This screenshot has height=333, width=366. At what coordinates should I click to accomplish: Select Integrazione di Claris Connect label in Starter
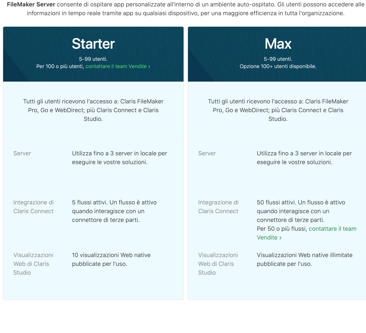33,207
